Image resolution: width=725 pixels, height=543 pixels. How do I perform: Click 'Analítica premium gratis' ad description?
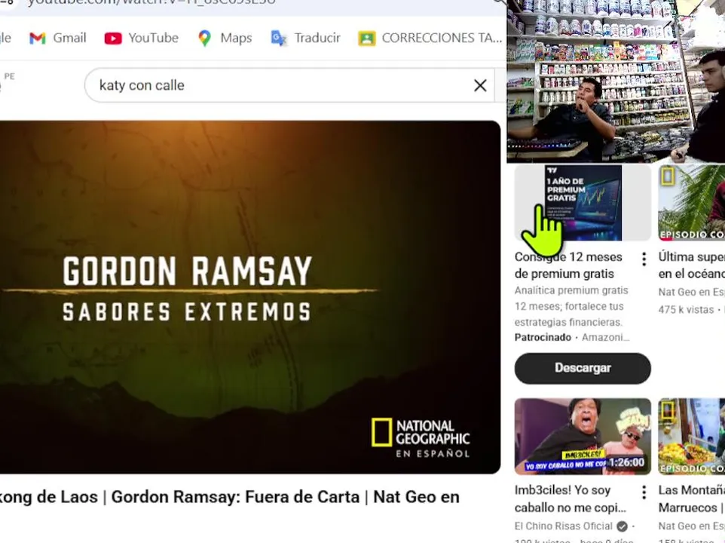pyautogui.click(x=571, y=306)
